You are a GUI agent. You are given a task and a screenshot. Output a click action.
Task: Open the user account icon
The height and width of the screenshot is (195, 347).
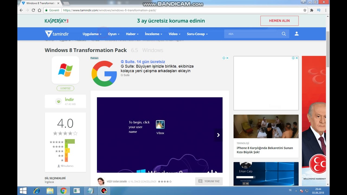point(297,34)
